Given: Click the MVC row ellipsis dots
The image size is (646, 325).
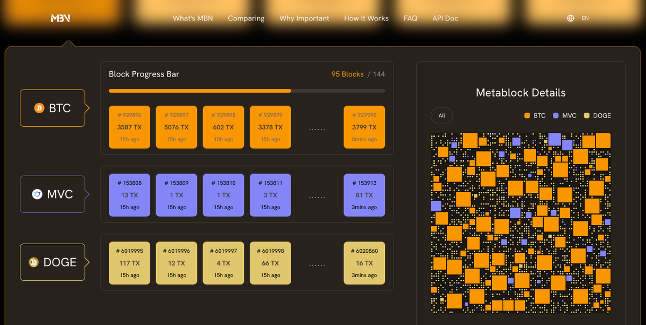Looking at the screenshot, I should pyautogui.click(x=317, y=197).
